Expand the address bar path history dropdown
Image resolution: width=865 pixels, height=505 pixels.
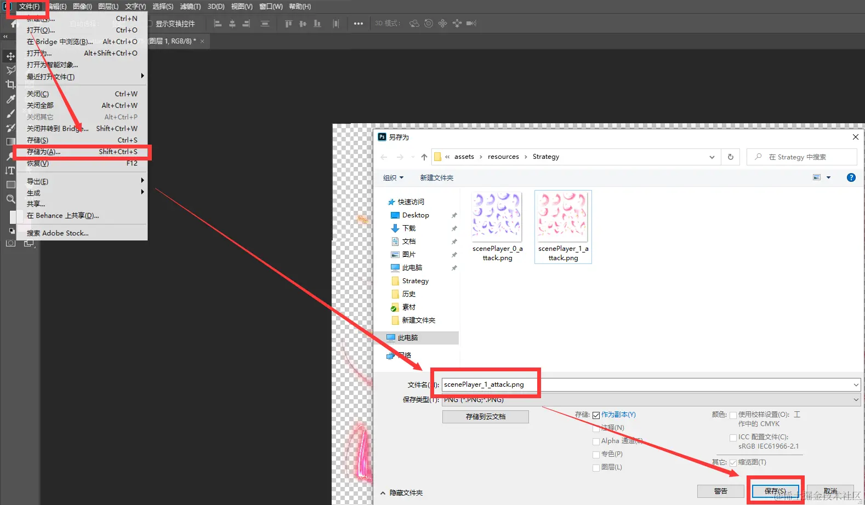pos(712,157)
